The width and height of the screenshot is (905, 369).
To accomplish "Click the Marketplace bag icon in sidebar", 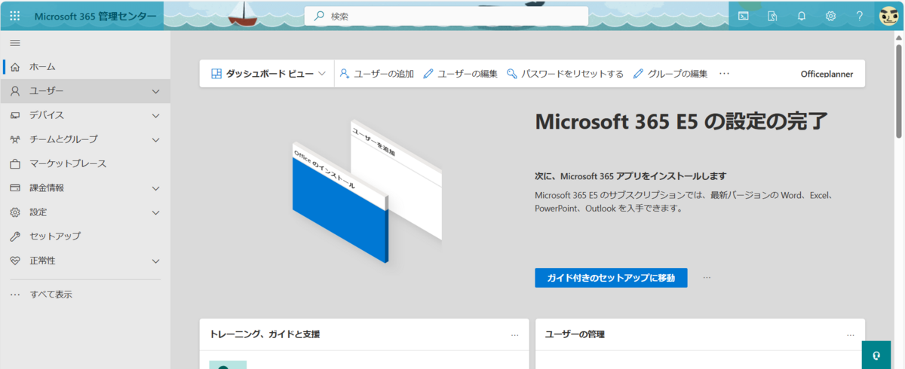I will [15, 163].
